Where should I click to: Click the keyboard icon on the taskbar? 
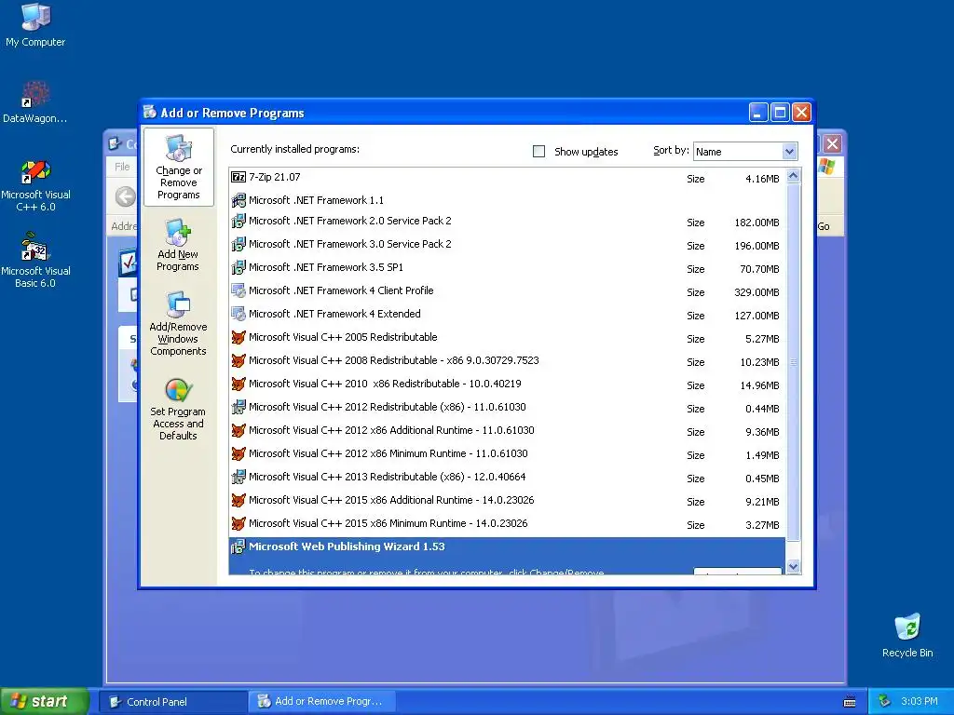850,702
